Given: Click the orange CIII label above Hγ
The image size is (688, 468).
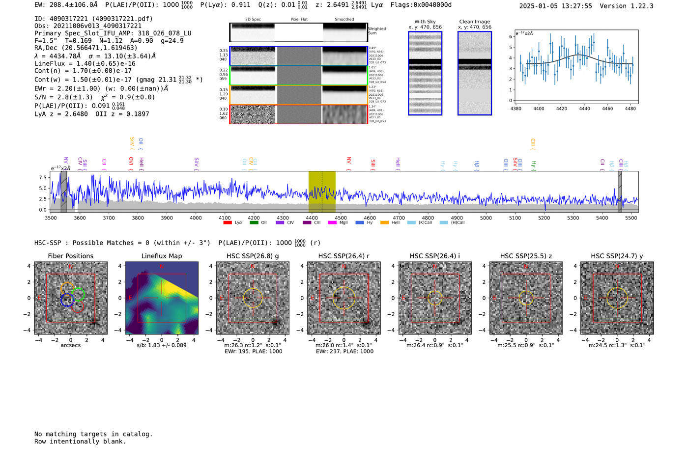Looking at the screenshot, I should point(533,144).
